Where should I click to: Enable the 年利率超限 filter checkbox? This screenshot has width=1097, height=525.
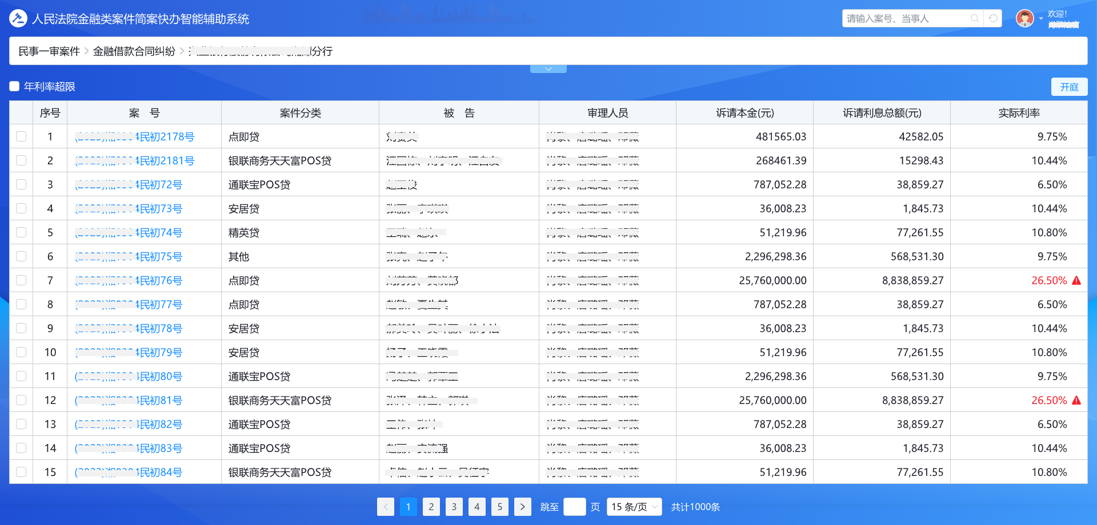[15, 87]
